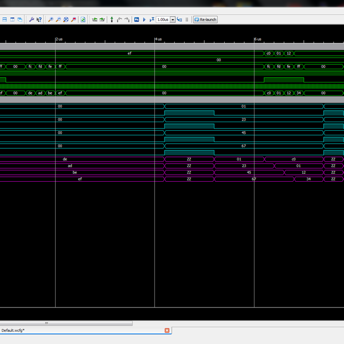This screenshot has height=344, width=344.
Task: Click the Add Marker icon
Action: pos(111,19)
